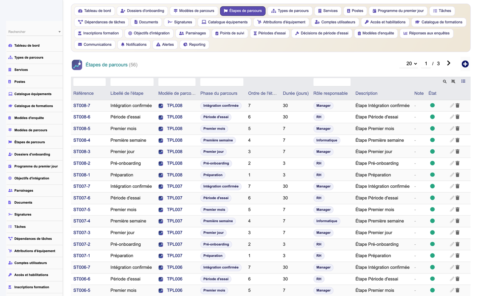Image resolution: width=479 pixels, height=296 pixels.
Task: Toggle the green status dot of ST007-6
Action: pyautogui.click(x=432, y=198)
